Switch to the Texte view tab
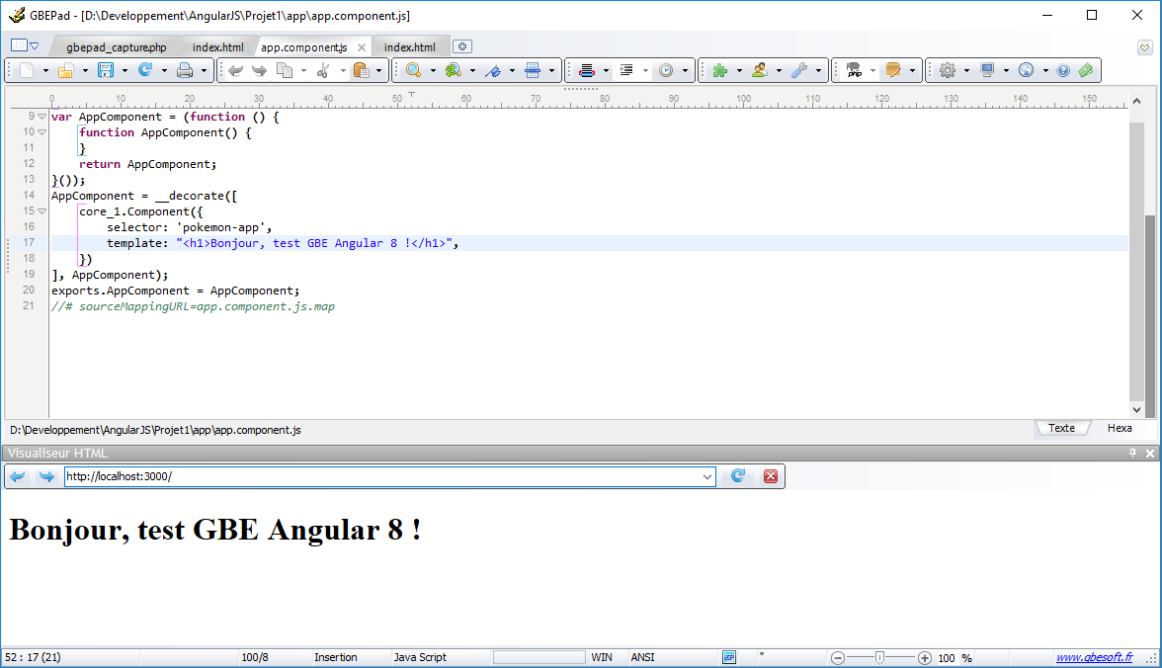 click(1061, 429)
